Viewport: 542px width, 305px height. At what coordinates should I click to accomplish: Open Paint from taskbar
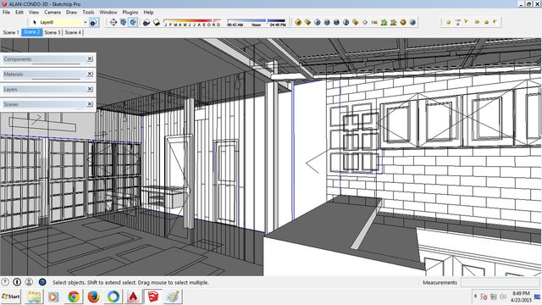click(173, 297)
